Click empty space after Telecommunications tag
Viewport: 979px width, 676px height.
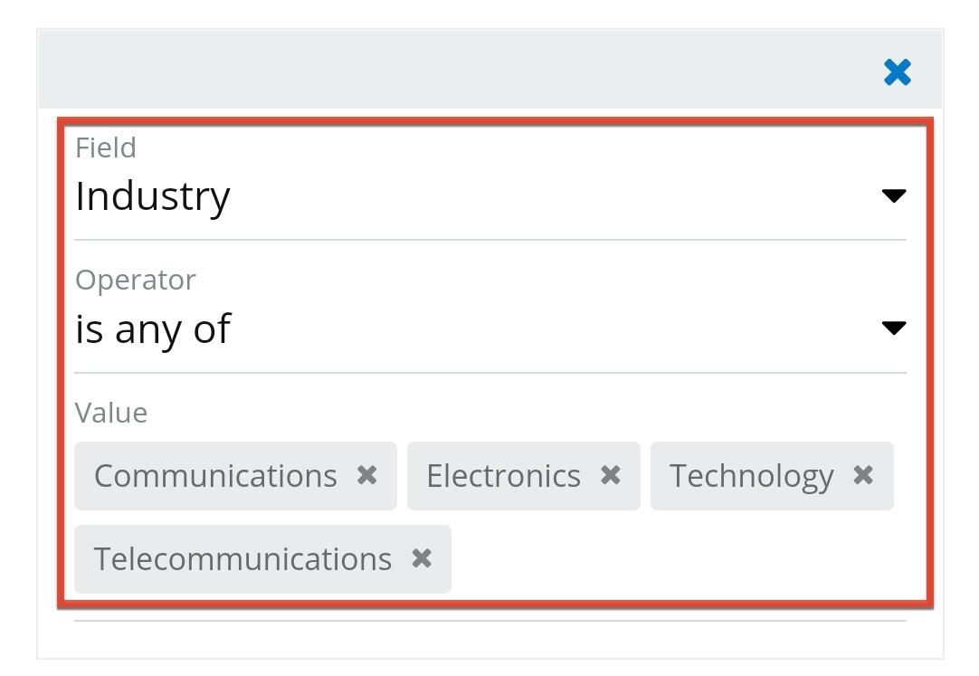pos(679,559)
